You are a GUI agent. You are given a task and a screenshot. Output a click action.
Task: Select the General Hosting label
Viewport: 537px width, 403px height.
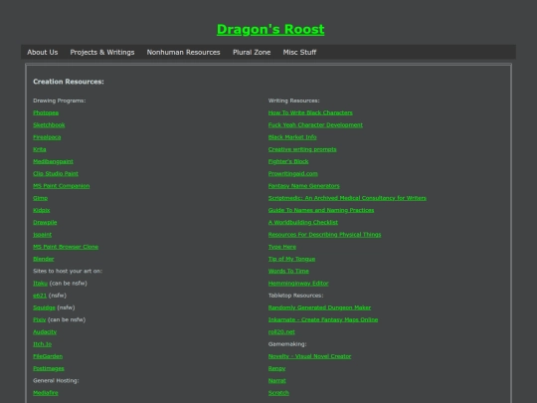pos(56,380)
